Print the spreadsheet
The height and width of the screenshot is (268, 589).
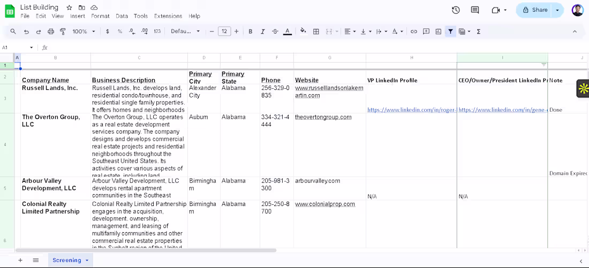[x=51, y=32]
